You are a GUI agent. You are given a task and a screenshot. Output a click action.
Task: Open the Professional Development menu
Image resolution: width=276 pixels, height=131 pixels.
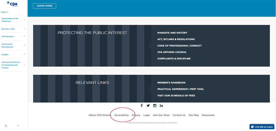point(7,46)
